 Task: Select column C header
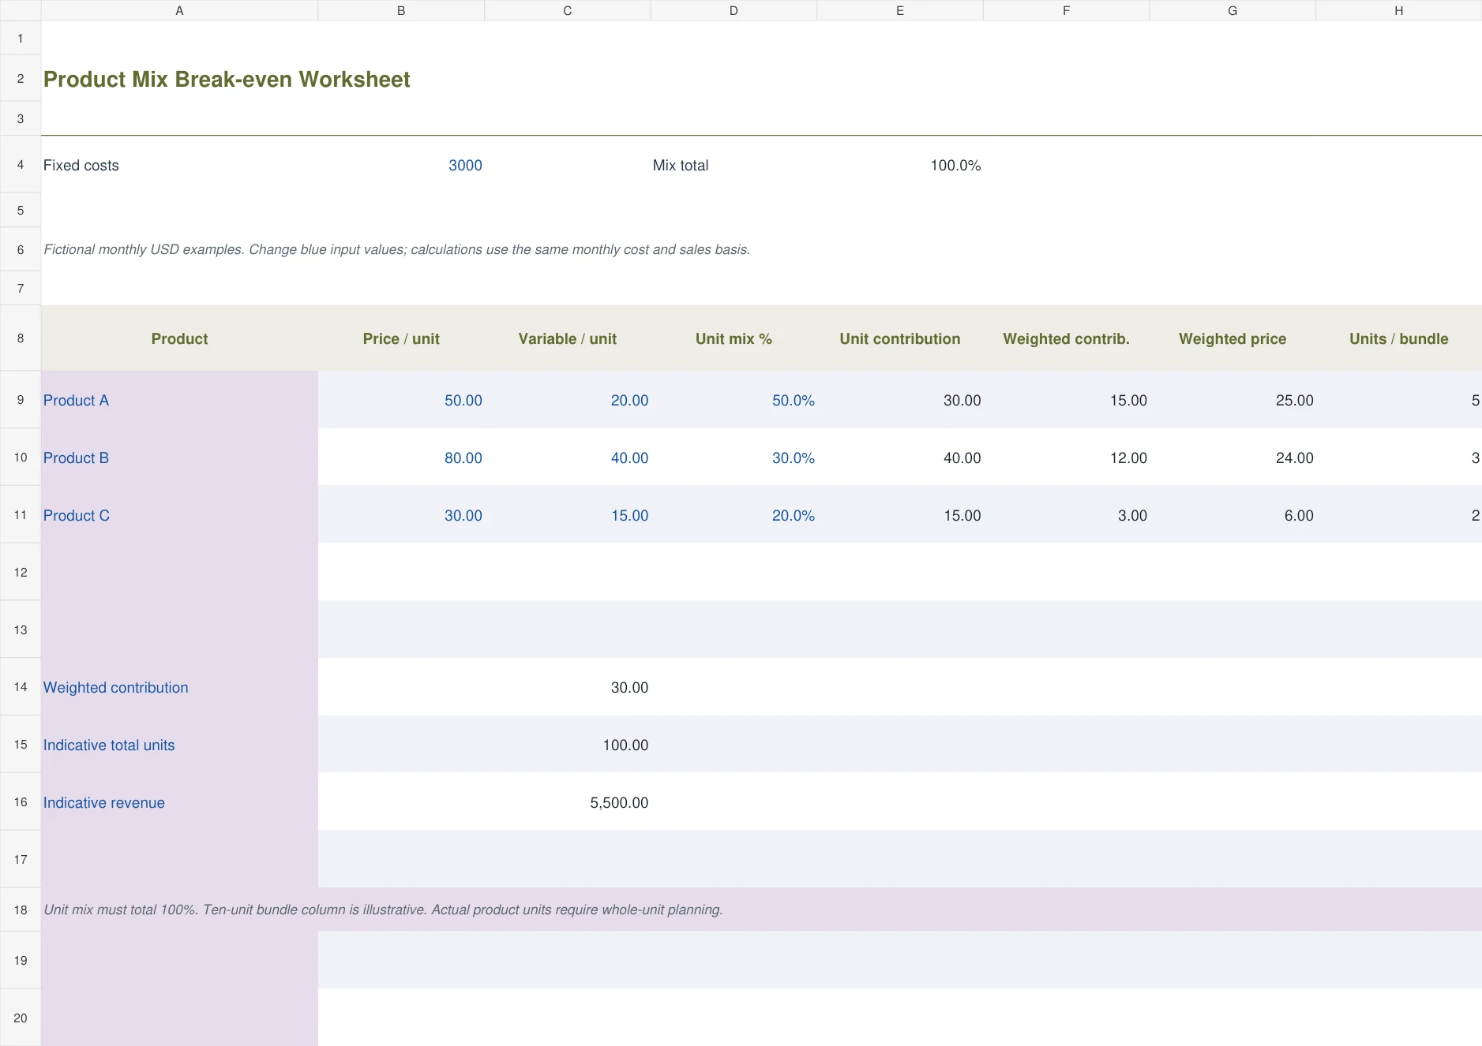[x=568, y=10]
